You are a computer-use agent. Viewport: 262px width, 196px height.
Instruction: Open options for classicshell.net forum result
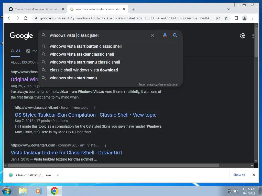coord(95,107)
